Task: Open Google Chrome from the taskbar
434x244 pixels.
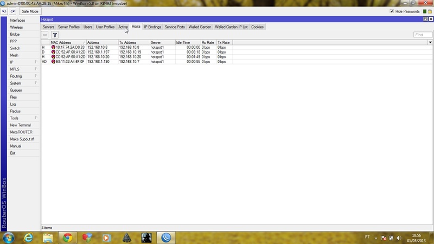Action: (x=67, y=237)
